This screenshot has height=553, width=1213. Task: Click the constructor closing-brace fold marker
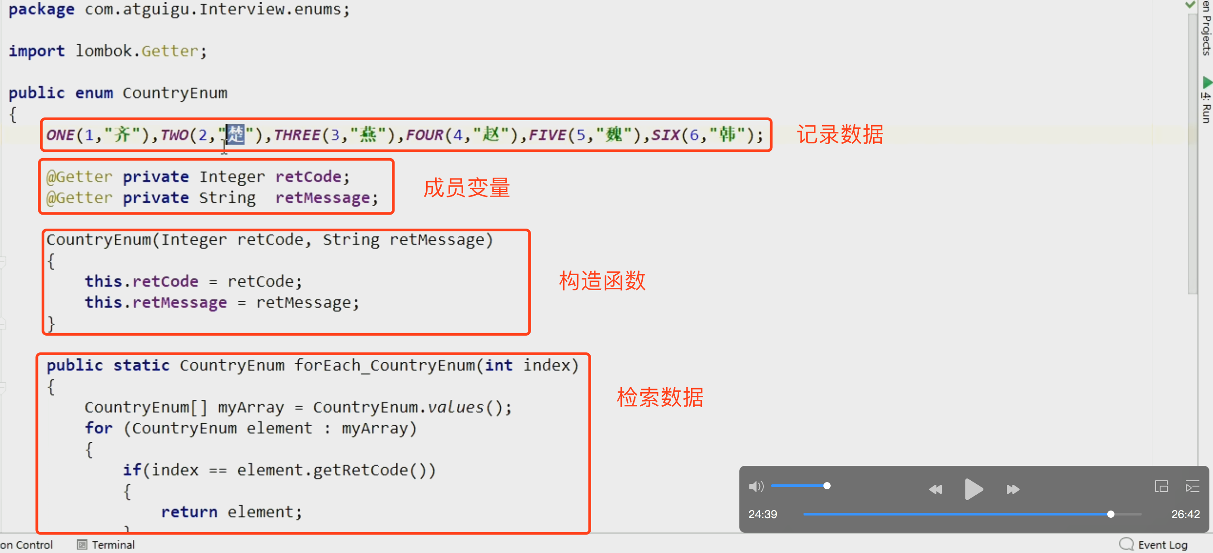[x=3, y=323]
